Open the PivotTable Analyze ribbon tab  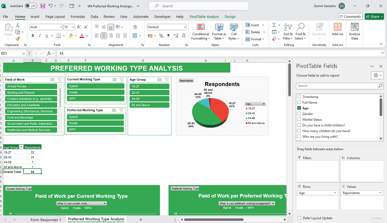click(x=204, y=17)
